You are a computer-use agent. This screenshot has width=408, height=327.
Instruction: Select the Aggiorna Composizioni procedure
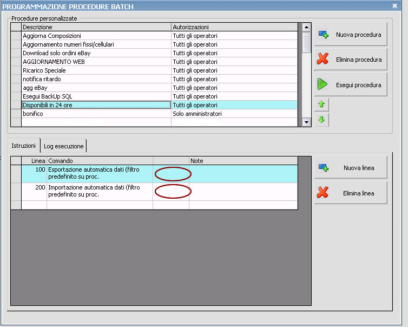click(96, 36)
